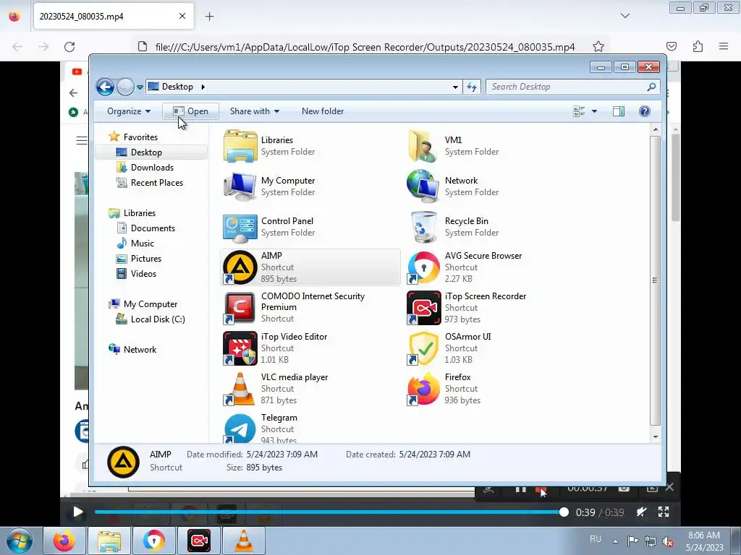This screenshot has height=555, width=741.
Task: Expand the Desktop breadcrumb arrow
Action: click(x=203, y=87)
